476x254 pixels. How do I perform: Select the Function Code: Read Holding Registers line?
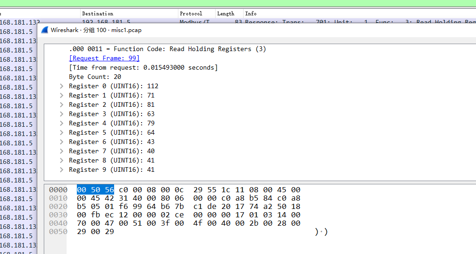pyautogui.click(x=168, y=49)
